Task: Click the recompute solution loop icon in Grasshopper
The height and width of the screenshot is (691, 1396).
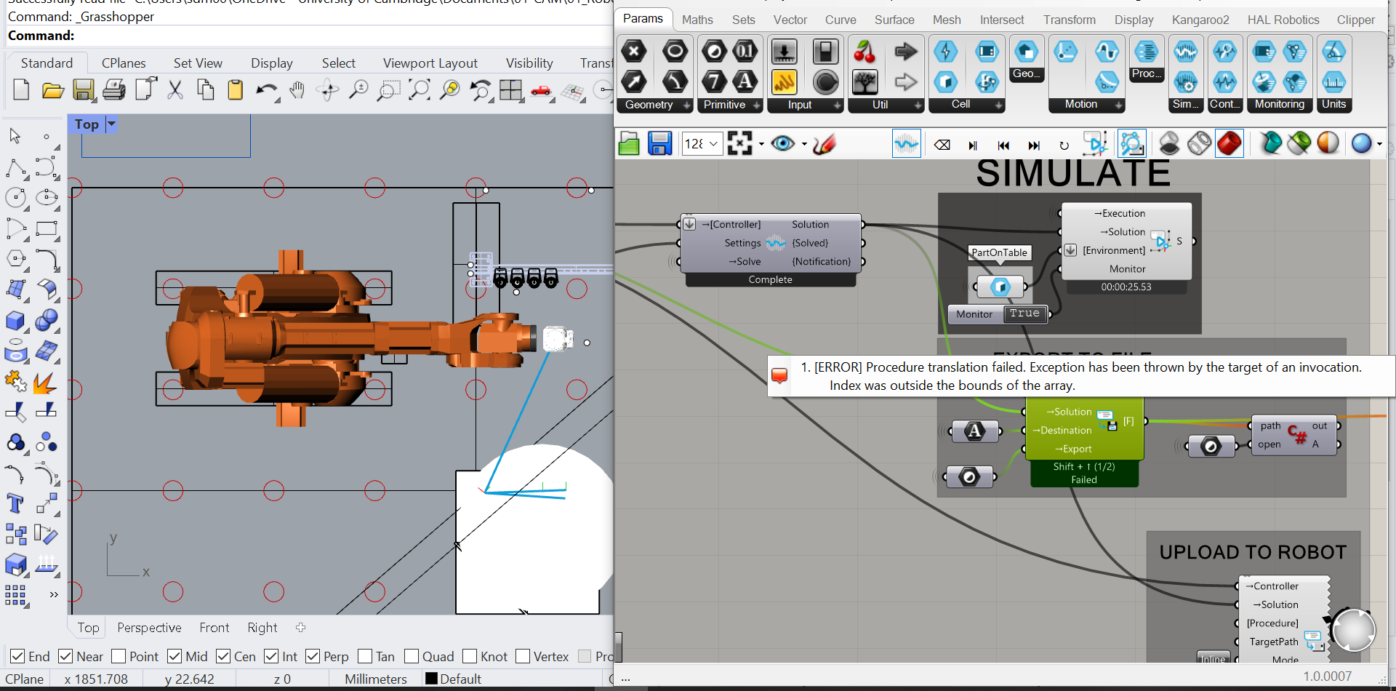Action: pos(1064,145)
